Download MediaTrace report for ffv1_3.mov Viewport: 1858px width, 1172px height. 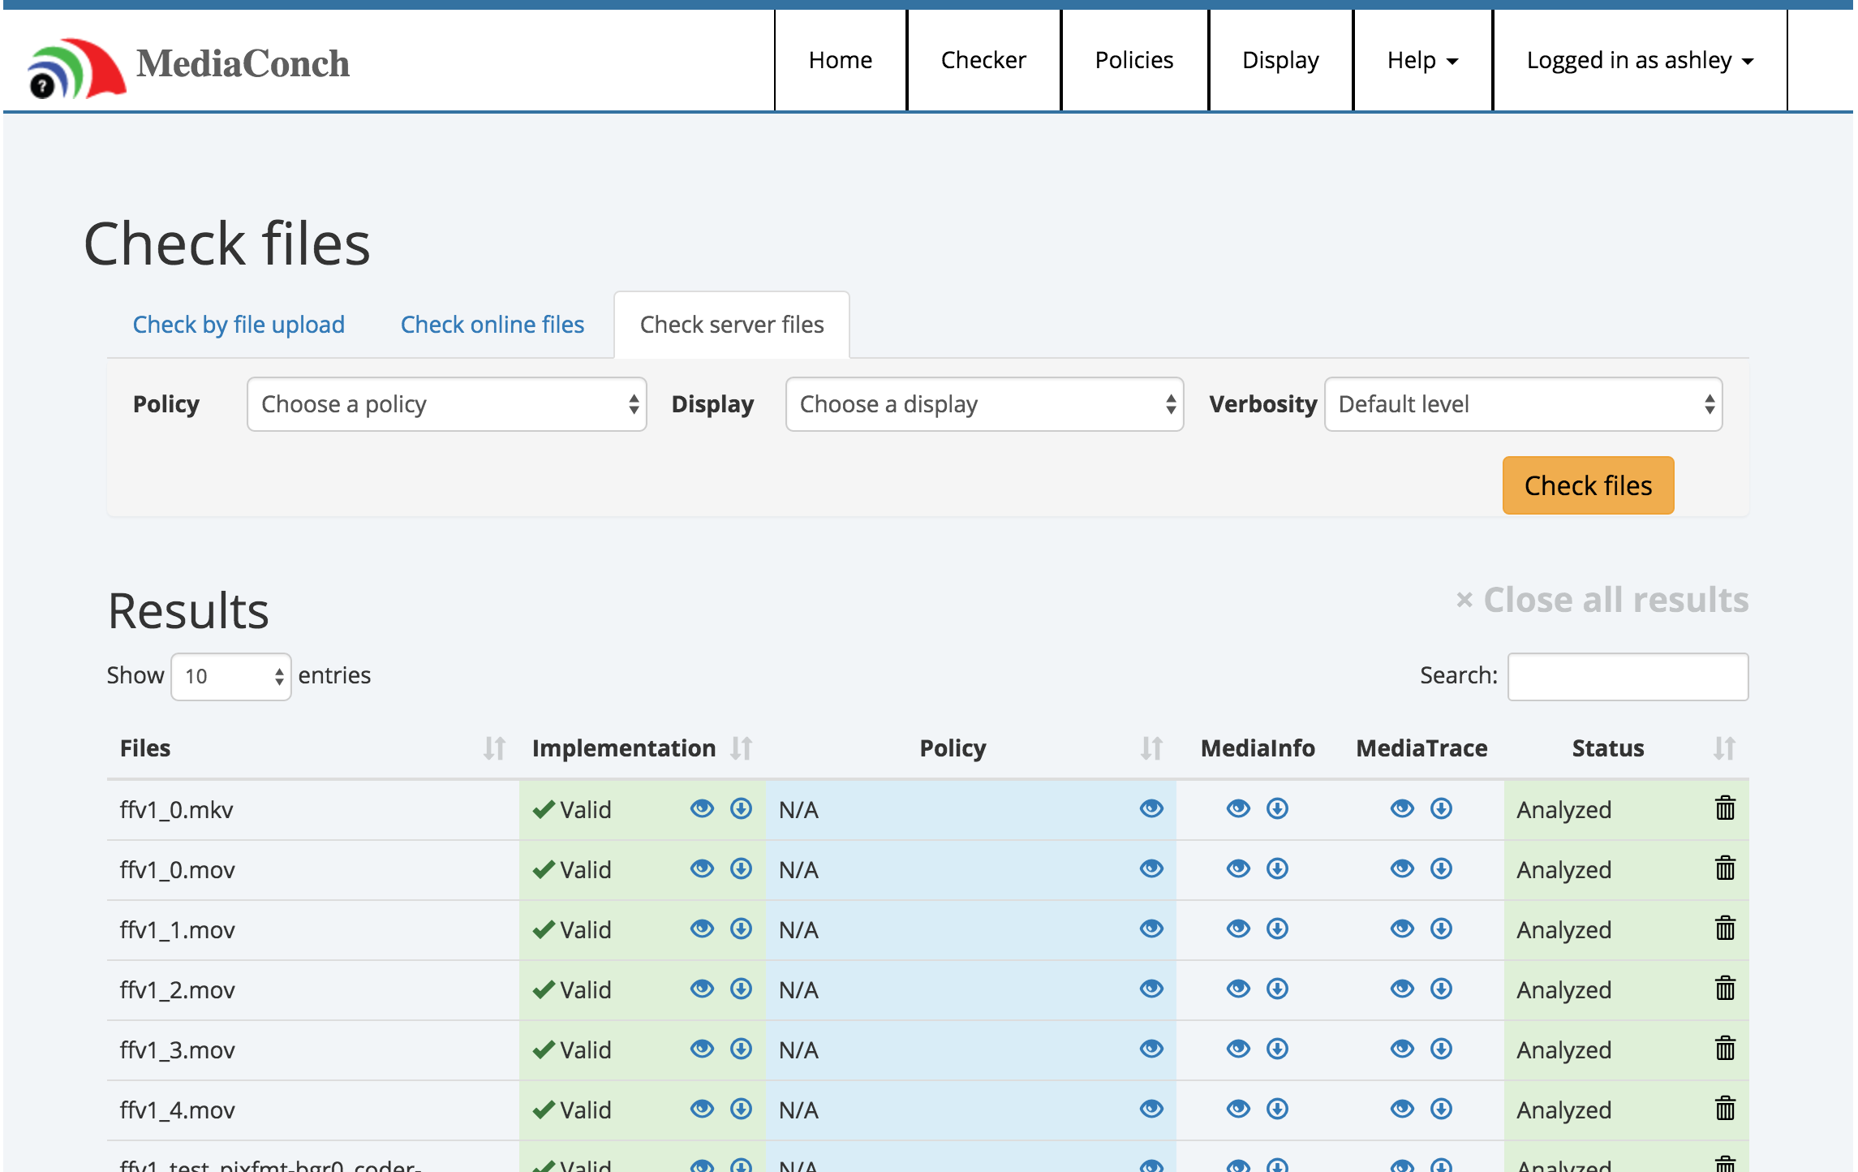(1441, 1049)
